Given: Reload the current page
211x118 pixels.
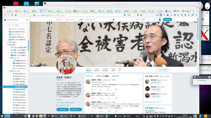Looking at the screenshot, I should click(x=12, y=15).
